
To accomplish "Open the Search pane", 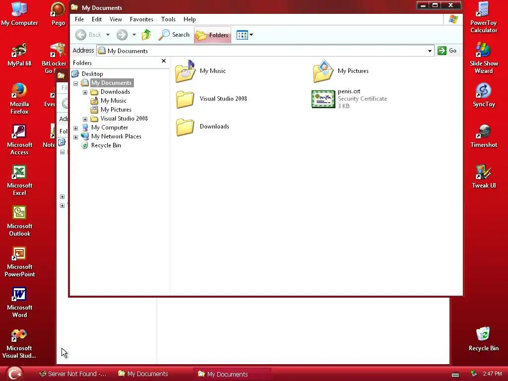I will [174, 35].
